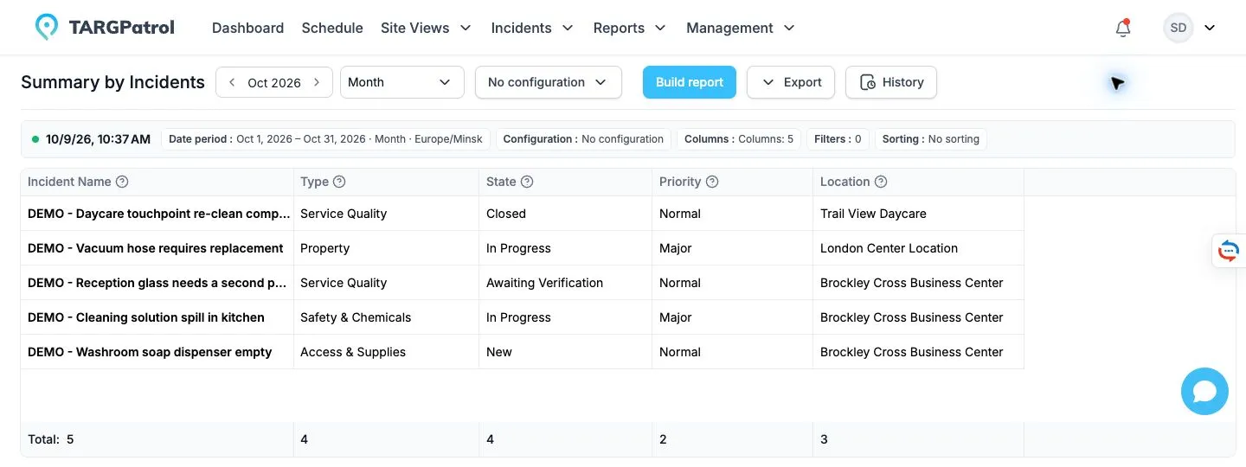Click the TARGPatrol logo icon
1246x467 pixels.
click(47, 27)
